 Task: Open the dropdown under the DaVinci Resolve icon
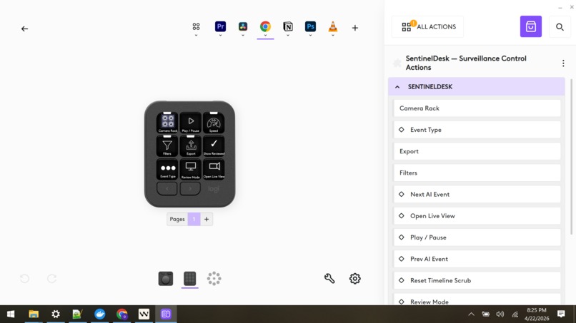(243, 36)
